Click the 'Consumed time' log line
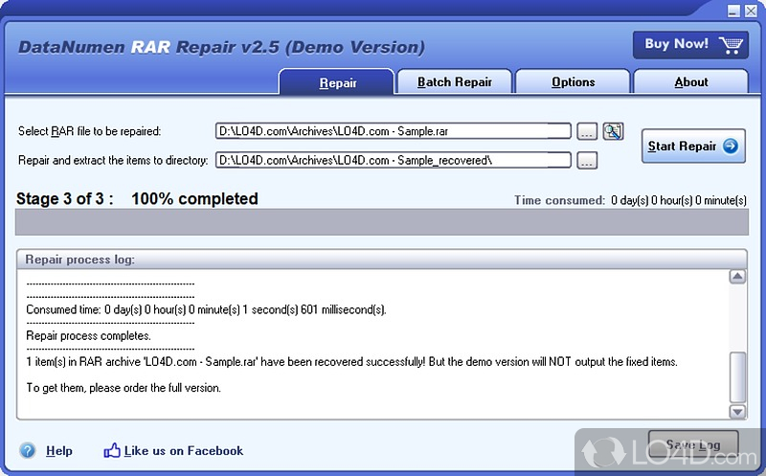 tap(206, 309)
